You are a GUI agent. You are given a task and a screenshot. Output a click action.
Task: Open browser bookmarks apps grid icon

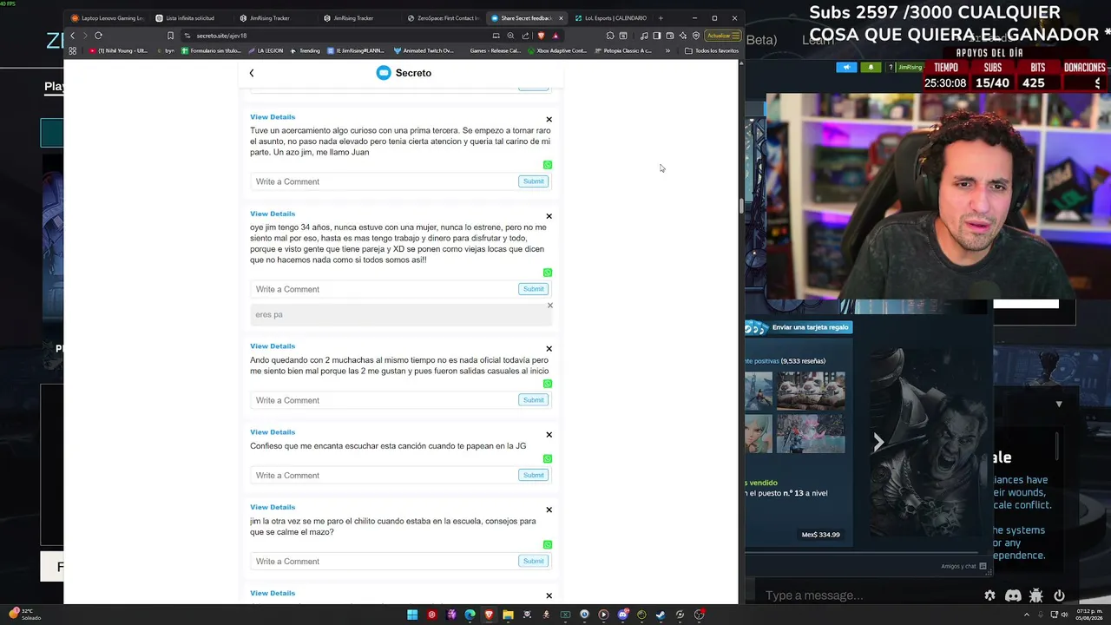[x=72, y=50]
